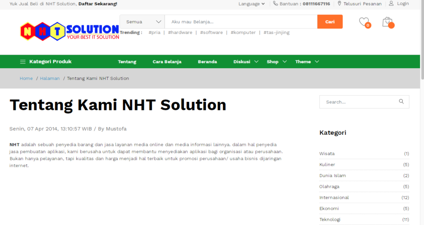Open Kategori Produk hamburger menu icon
The image size is (424, 225).
click(23, 62)
